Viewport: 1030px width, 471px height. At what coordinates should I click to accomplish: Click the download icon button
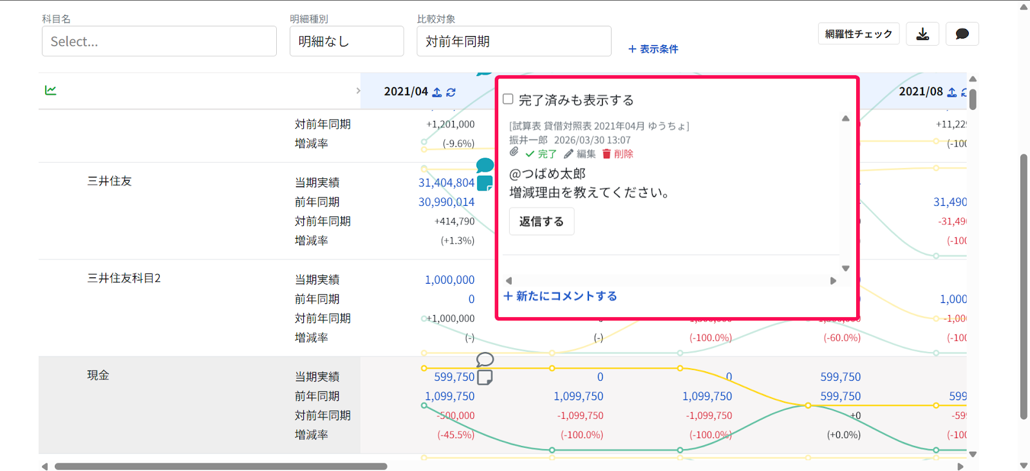pos(922,34)
